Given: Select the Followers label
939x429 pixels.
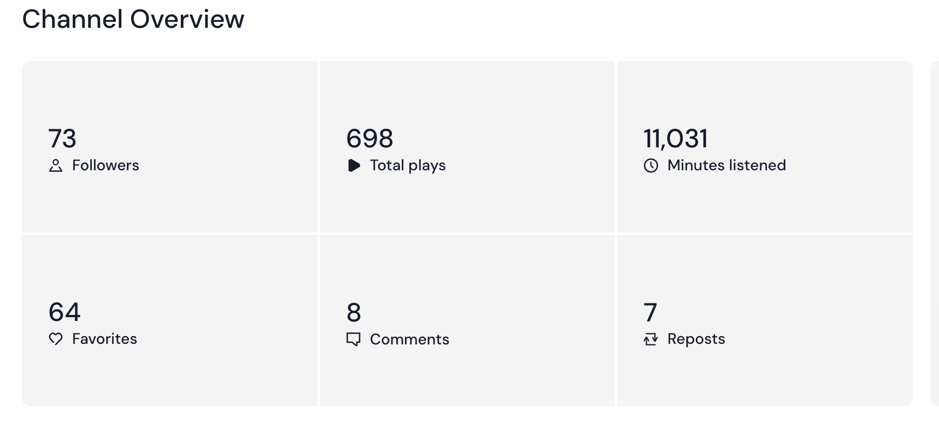Looking at the screenshot, I should click(105, 165).
